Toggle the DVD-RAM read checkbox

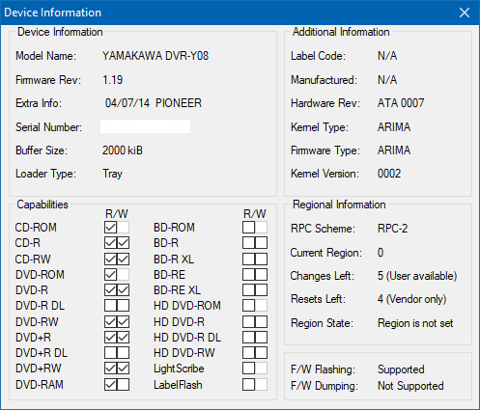(x=110, y=385)
